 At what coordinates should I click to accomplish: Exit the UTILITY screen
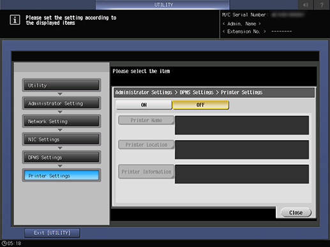[52, 233]
